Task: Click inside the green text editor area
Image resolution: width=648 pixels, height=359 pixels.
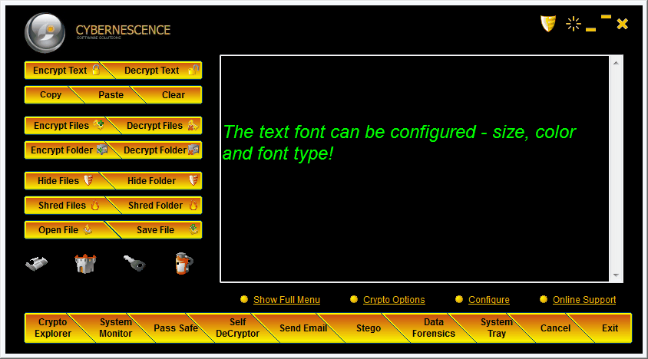Action: pyautogui.click(x=415, y=169)
